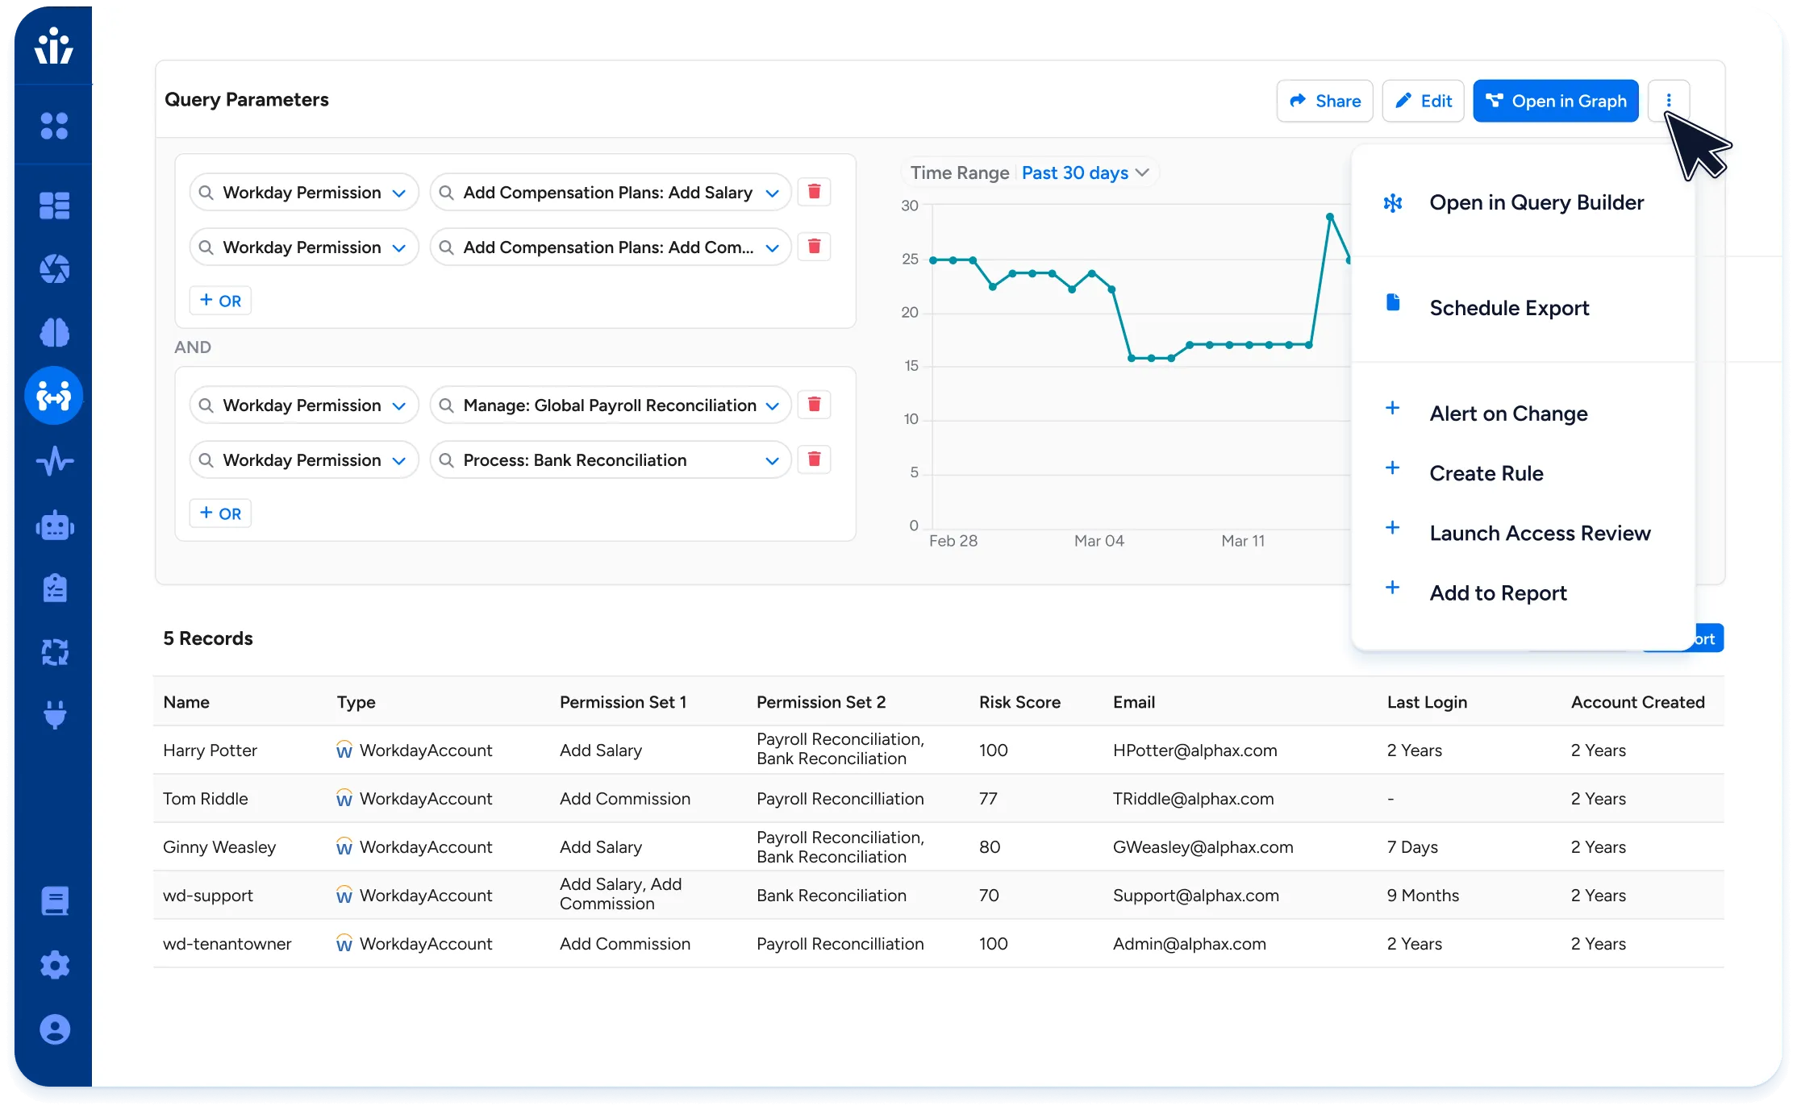The height and width of the screenshot is (1110, 1797).
Task: Click the Open in Graph button
Action: pyautogui.click(x=1555, y=101)
